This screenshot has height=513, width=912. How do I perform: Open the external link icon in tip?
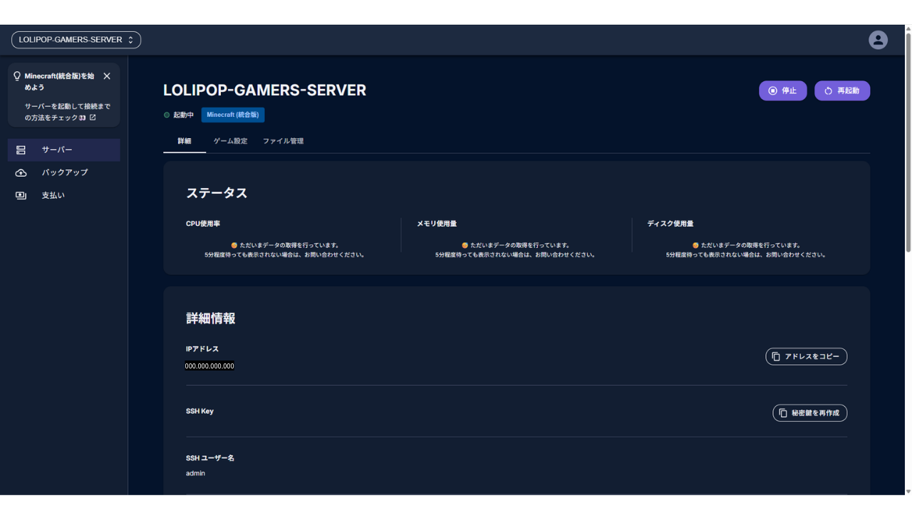[x=93, y=118]
